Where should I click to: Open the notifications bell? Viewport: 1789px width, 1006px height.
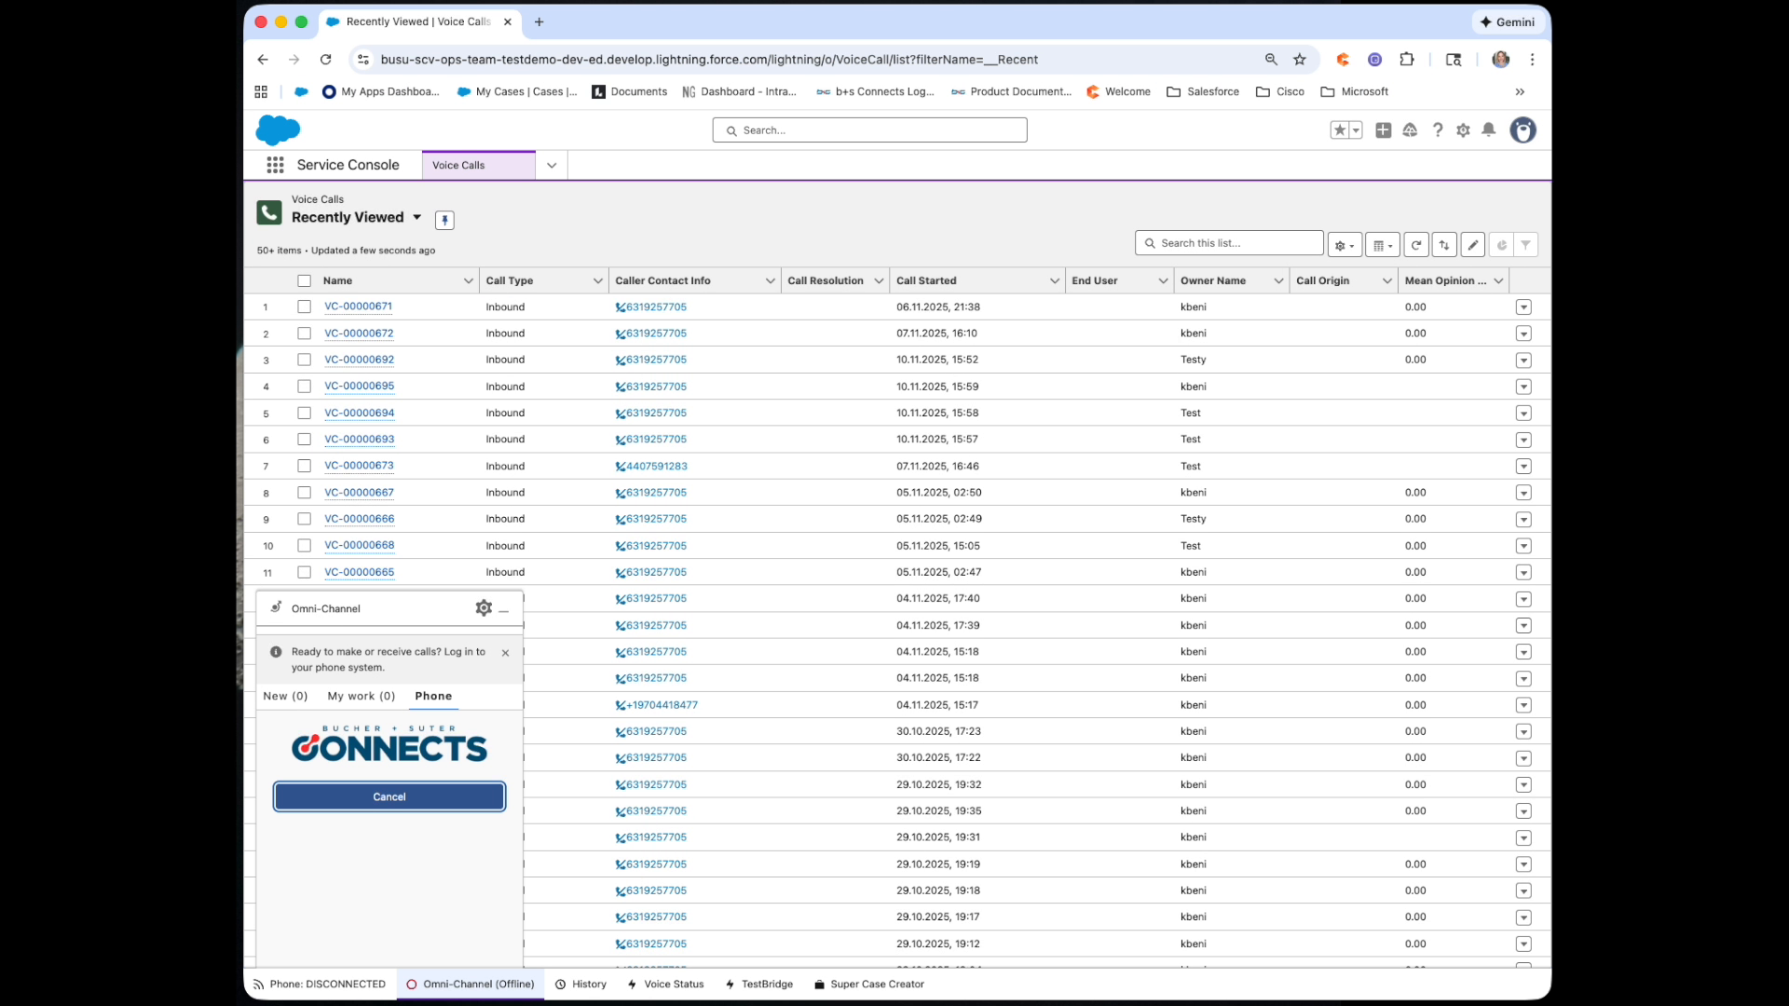[1488, 130]
